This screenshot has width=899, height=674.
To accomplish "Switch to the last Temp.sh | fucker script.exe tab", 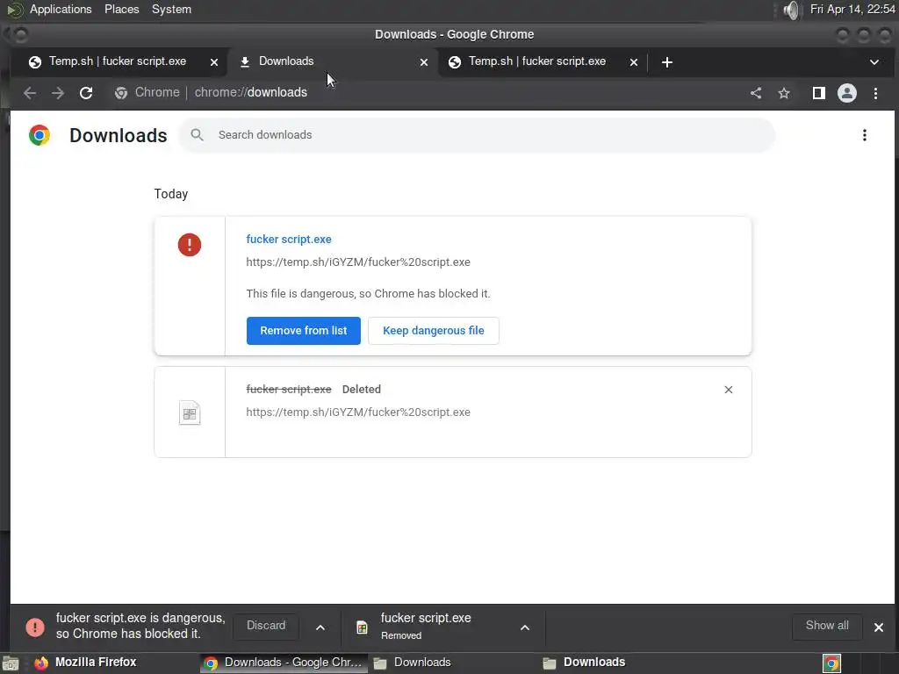I will 539,61.
